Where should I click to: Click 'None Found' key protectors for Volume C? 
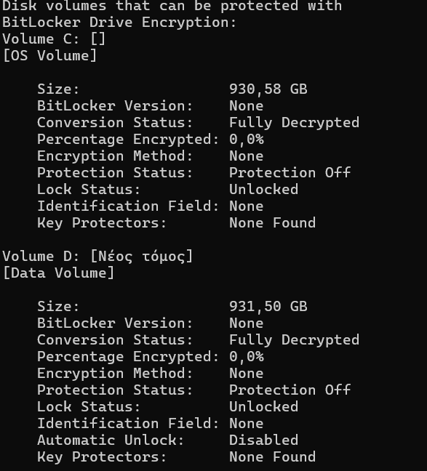tap(273, 223)
